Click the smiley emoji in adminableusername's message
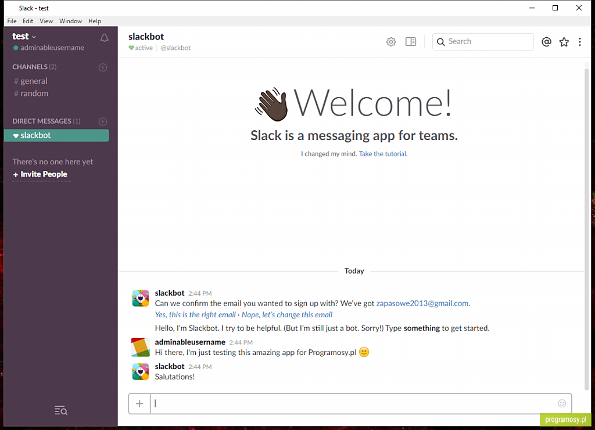The image size is (595, 430). coord(364,352)
